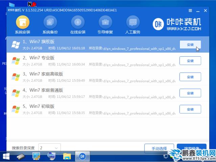Click install for Win7 旗舰版
This screenshot has width=216, height=162.
(190, 45)
